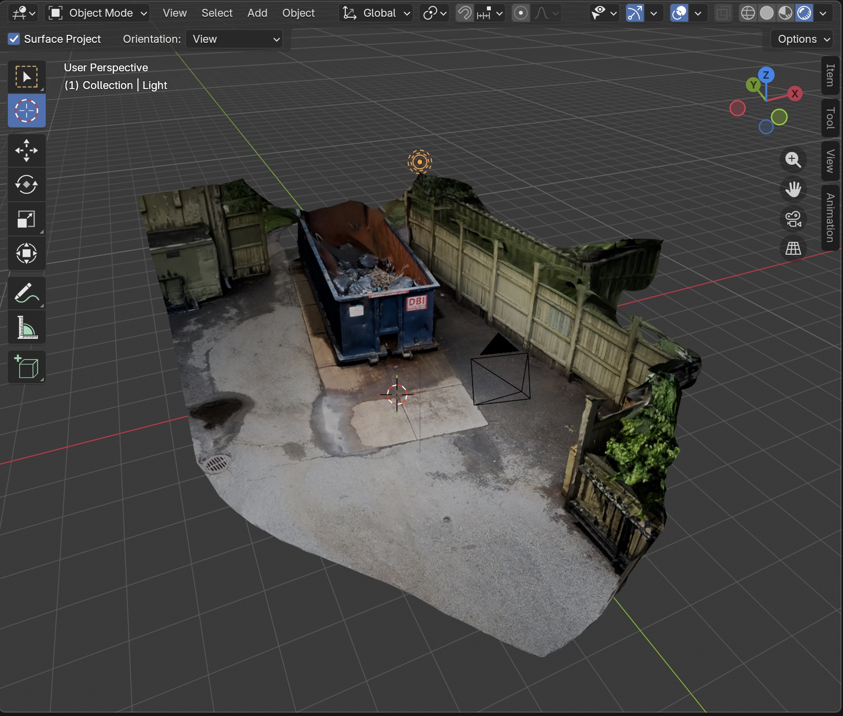Select the Add Cube tool
843x716 pixels.
coord(27,367)
